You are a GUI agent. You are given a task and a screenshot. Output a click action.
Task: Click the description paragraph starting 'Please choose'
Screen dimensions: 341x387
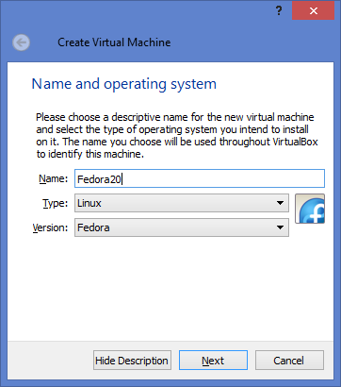[177, 136]
